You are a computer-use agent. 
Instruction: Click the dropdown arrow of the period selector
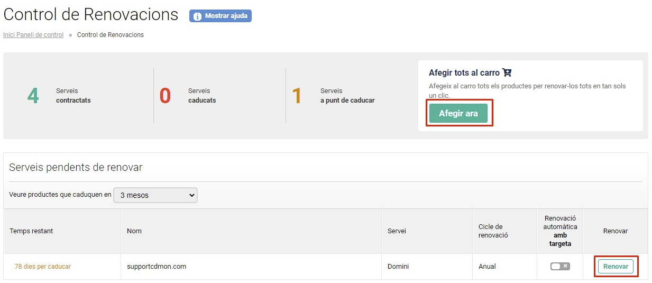[191, 195]
